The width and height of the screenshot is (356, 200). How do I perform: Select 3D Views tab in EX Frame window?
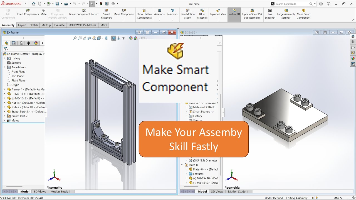pos(40,192)
